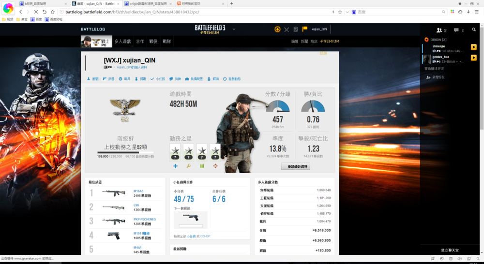This screenshot has height=264, width=484.
Task: Close the xujian_QIN Battlelog browser tab
Action: pos(118,4)
